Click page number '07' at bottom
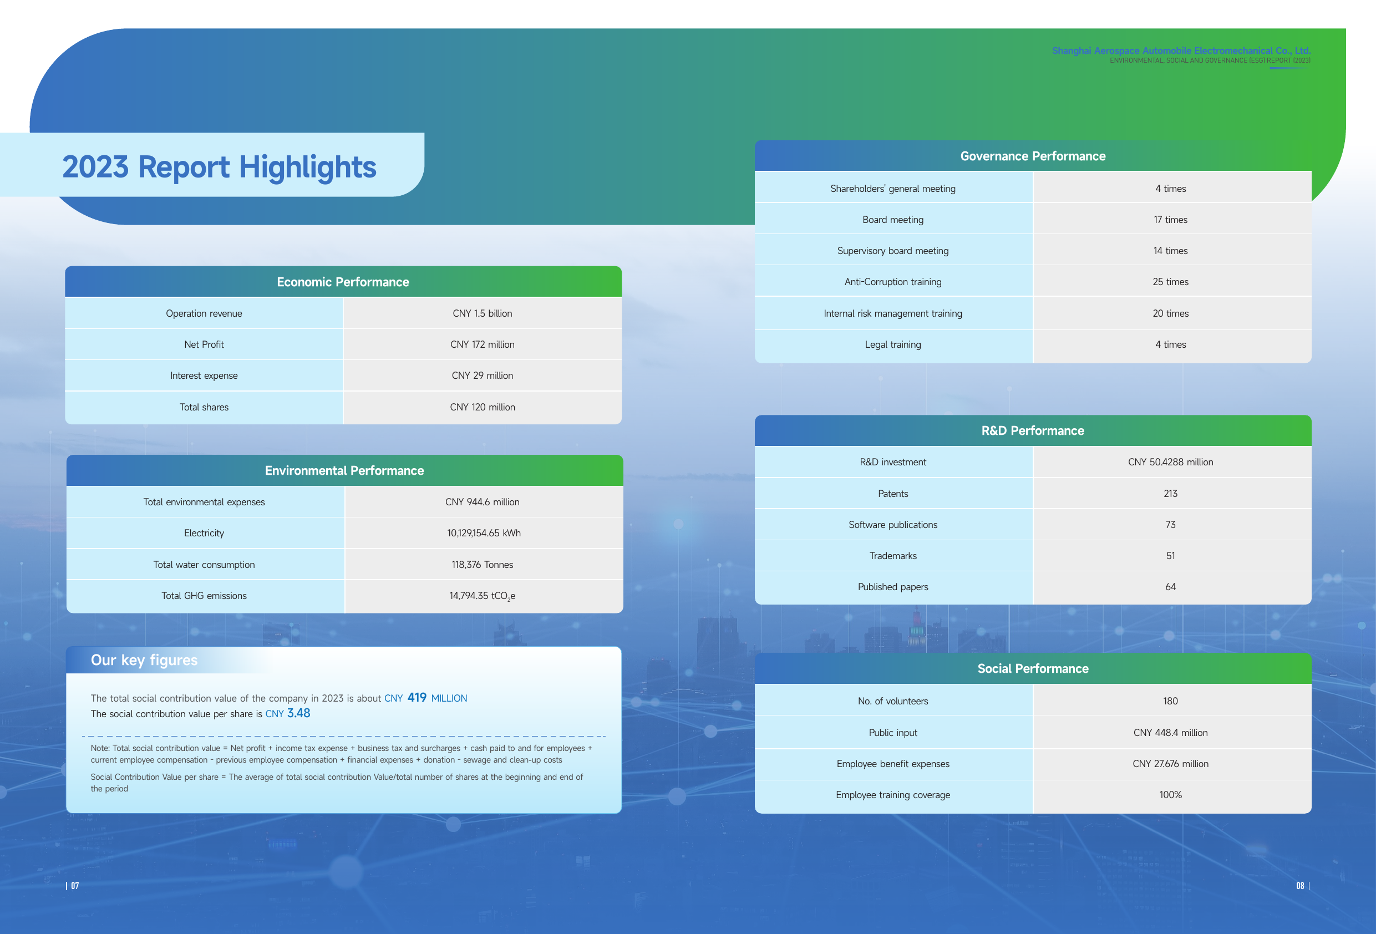The height and width of the screenshot is (934, 1376). pos(75,885)
